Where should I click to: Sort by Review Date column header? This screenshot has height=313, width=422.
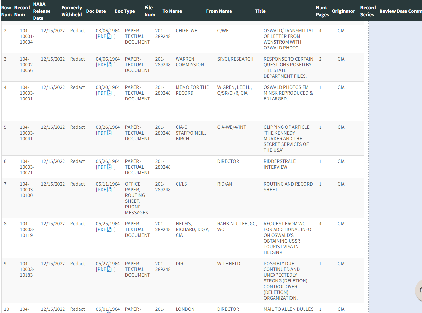[393, 11]
